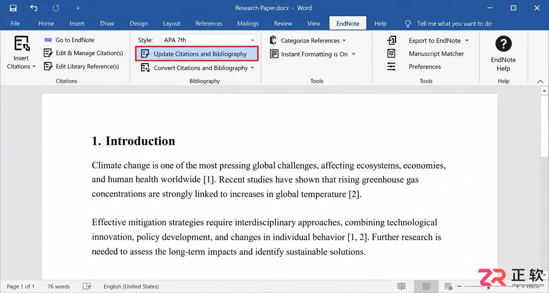Open the File tab
This screenshot has width=549, height=293.
tap(15, 23)
